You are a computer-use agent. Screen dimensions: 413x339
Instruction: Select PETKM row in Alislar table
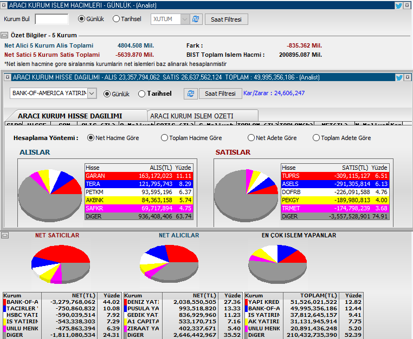point(139,192)
